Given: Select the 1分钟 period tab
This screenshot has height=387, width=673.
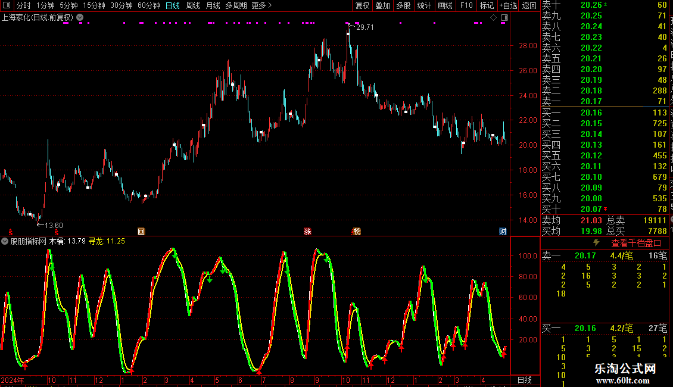Looking at the screenshot, I should click(x=45, y=5).
